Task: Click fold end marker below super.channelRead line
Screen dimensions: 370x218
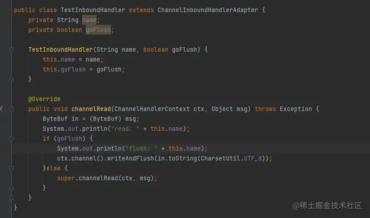Action: coord(11,188)
